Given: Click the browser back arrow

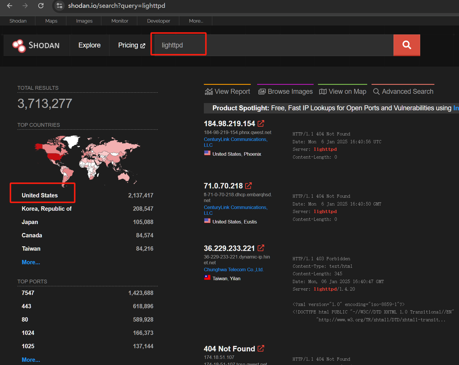Looking at the screenshot, I should coord(10,6).
